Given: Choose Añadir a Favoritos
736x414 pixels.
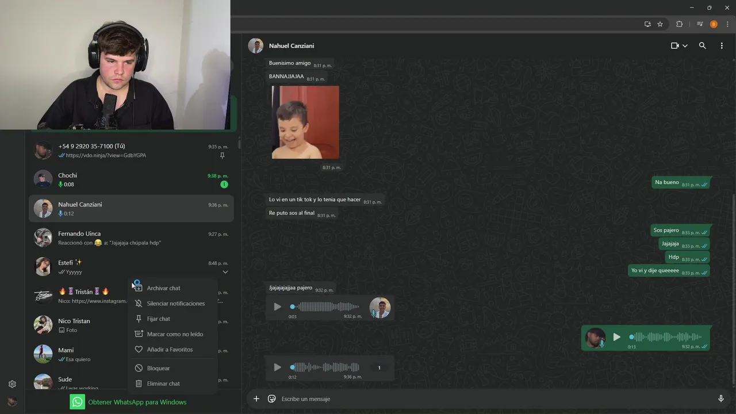Looking at the screenshot, I should coord(173,350).
